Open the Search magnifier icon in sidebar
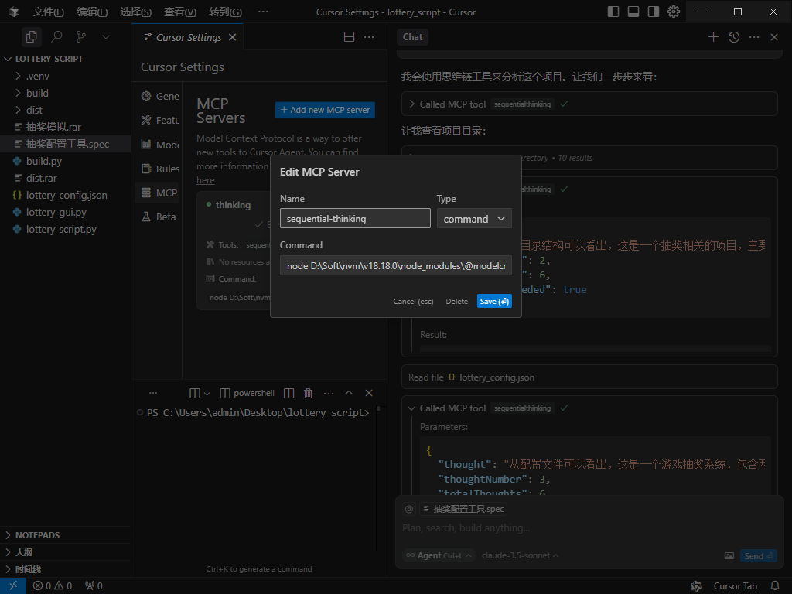Image resolution: width=792 pixels, height=594 pixels. point(57,37)
